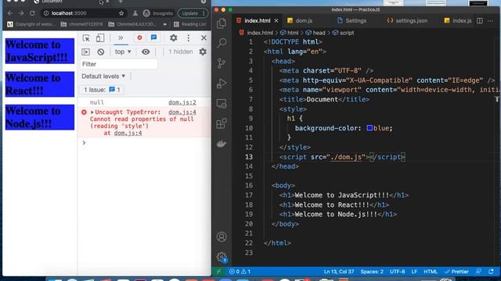Image resolution: width=501 pixels, height=281 pixels.
Task: Open the VS Code Explorer panel
Action: [x=222, y=23]
